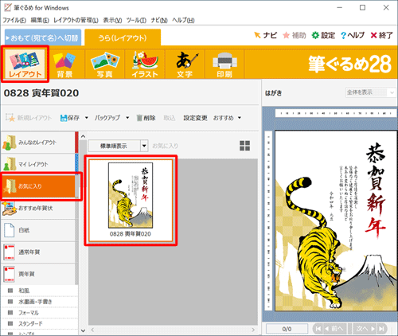The height and width of the screenshot is (336, 398).
Task: Click the 保存 save button
Action: (70, 118)
